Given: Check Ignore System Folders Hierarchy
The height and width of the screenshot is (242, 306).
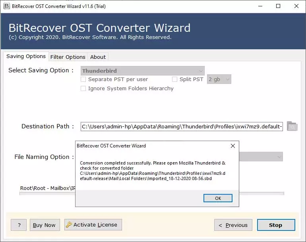Looking at the screenshot, I should coord(83,88).
